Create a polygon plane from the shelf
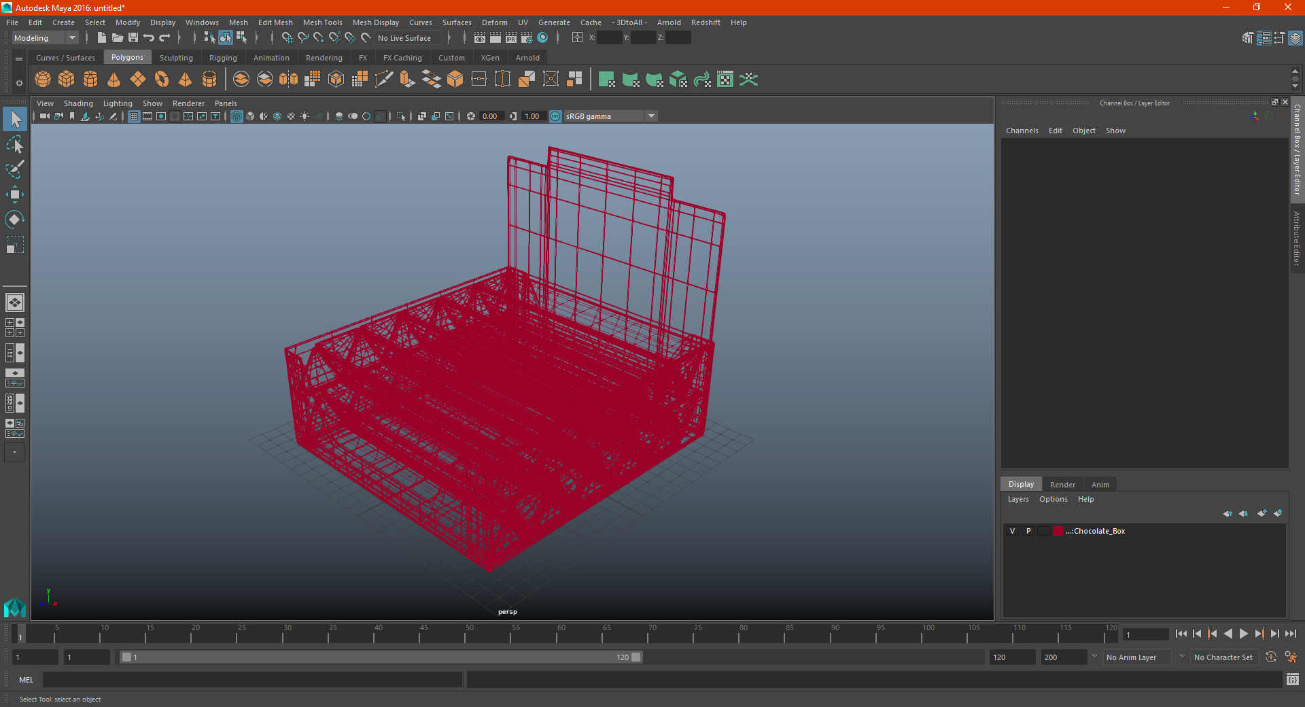1305x707 pixels. pos(138,80)
